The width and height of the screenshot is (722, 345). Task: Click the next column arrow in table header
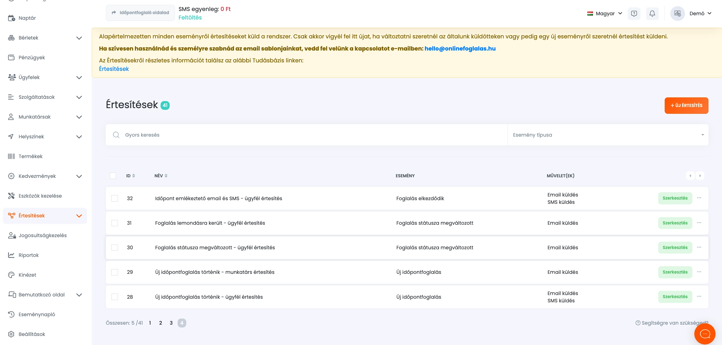700,176
